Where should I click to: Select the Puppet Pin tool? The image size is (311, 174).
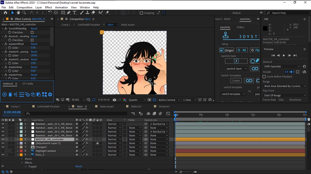point(107,13)
